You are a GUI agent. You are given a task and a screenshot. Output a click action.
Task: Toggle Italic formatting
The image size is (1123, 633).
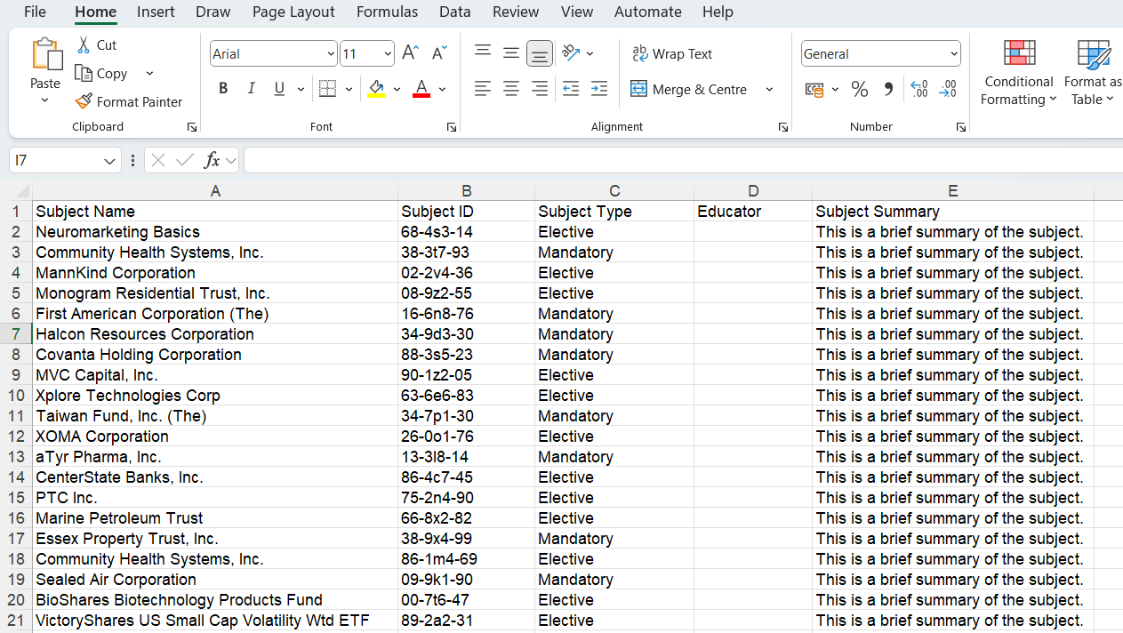[251, 89]
